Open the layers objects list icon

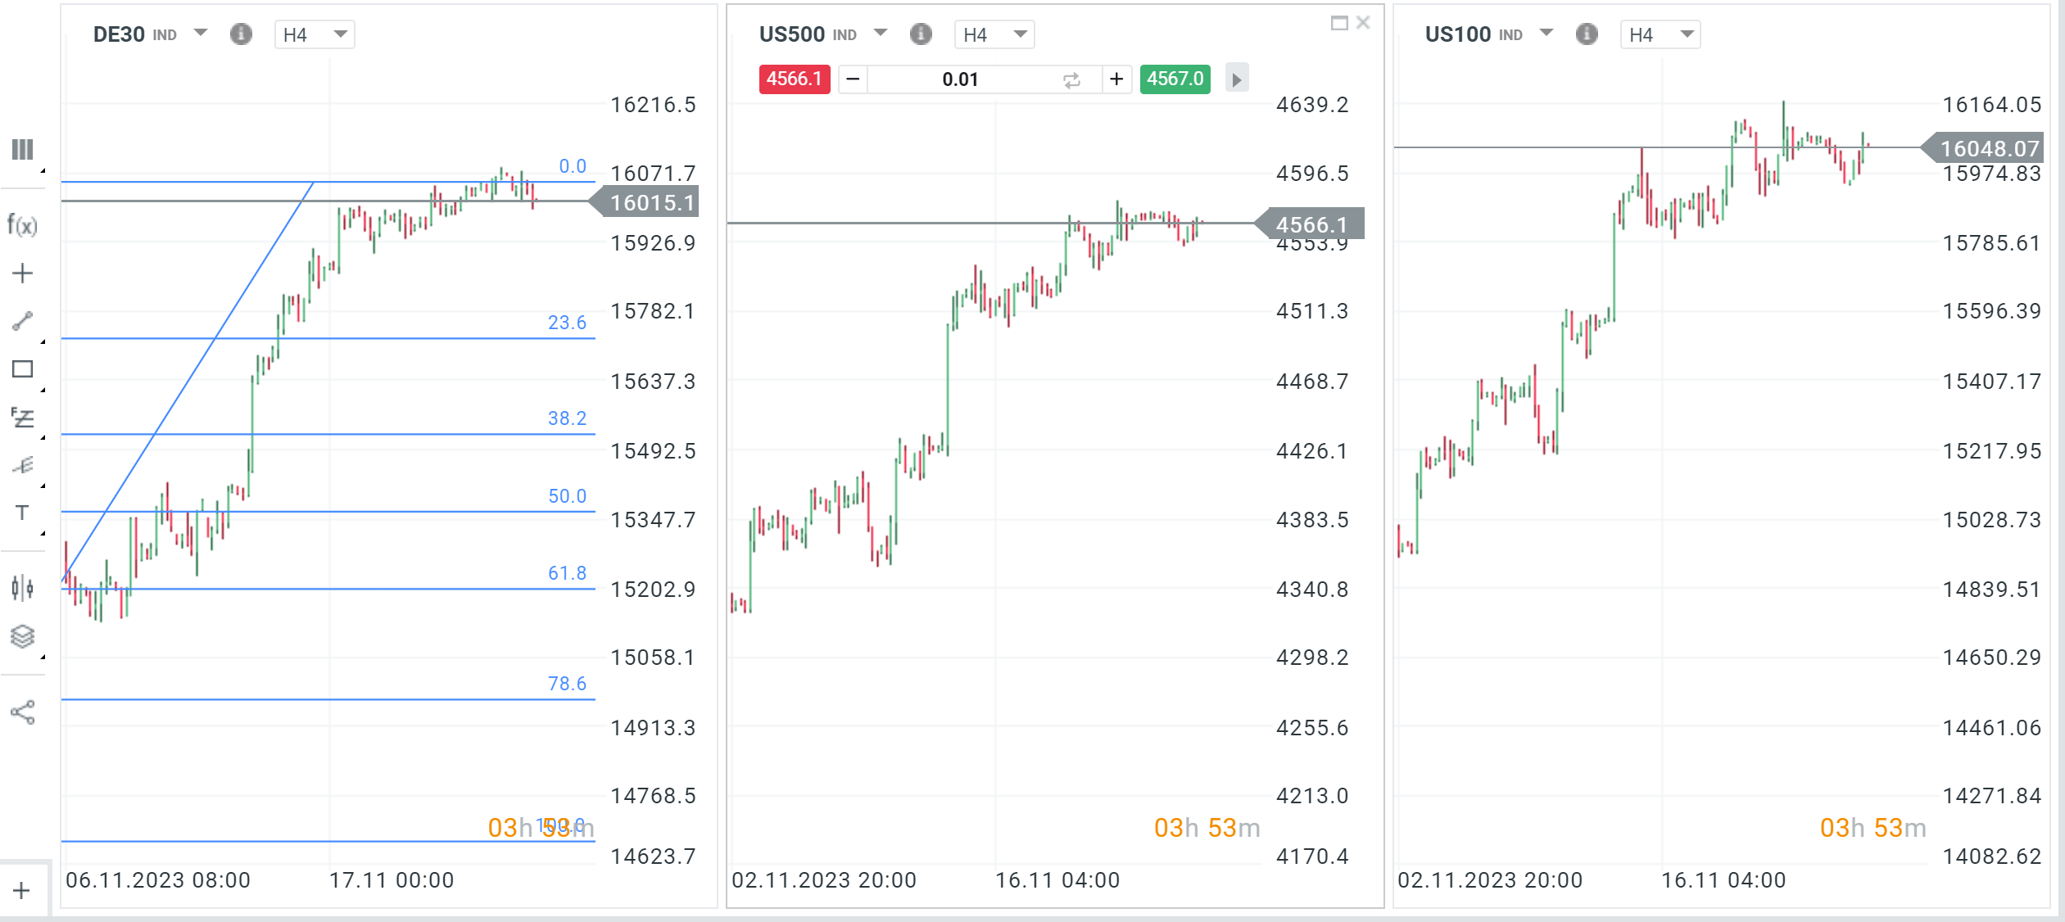pos(22,636)
